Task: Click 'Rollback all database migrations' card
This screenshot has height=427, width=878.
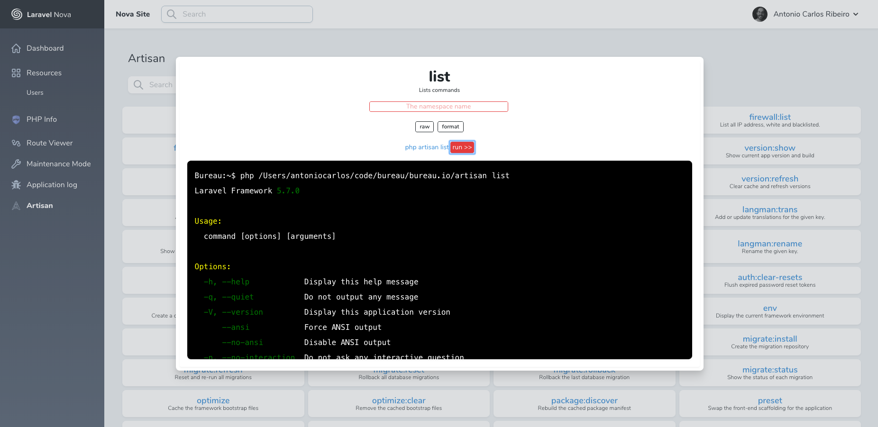Action: 399,378
